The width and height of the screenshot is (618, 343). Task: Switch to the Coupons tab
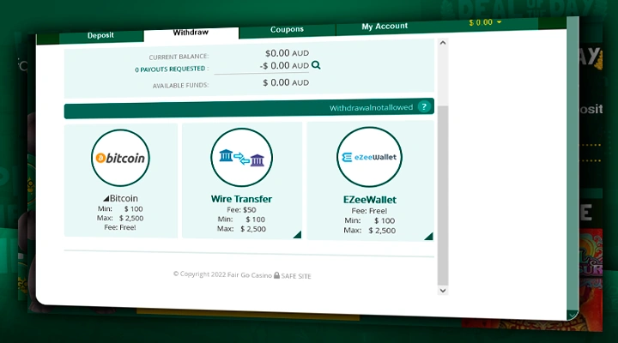click(x=287, y=29)
